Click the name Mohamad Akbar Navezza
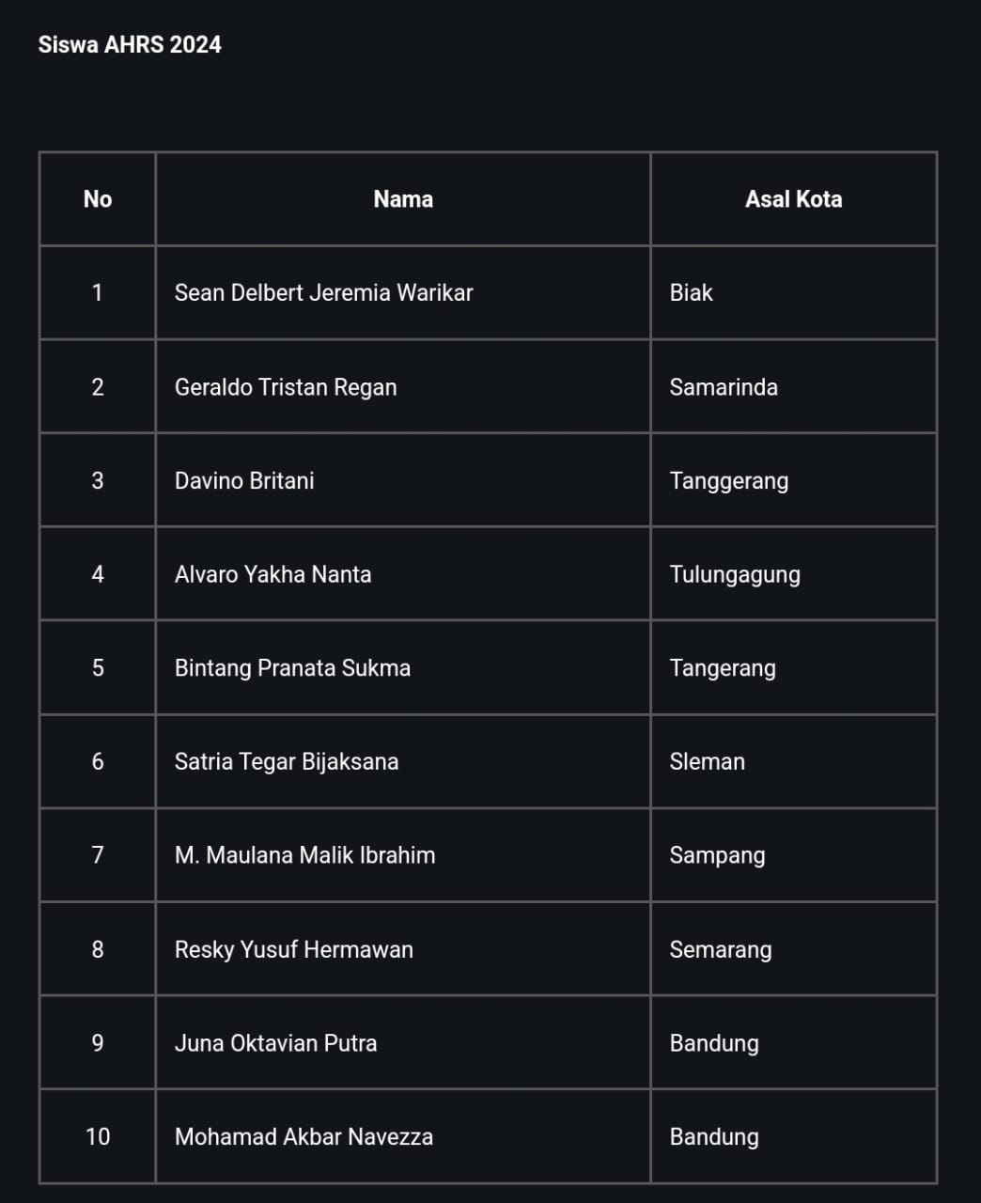The image size is (981, 1203). coord(304,1136)
